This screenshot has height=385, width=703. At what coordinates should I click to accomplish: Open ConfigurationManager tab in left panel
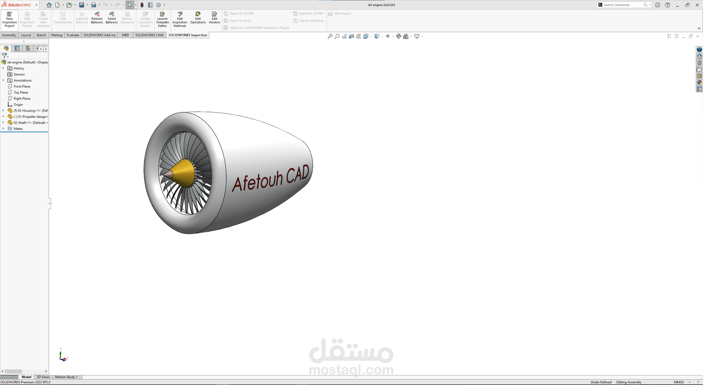28,49
